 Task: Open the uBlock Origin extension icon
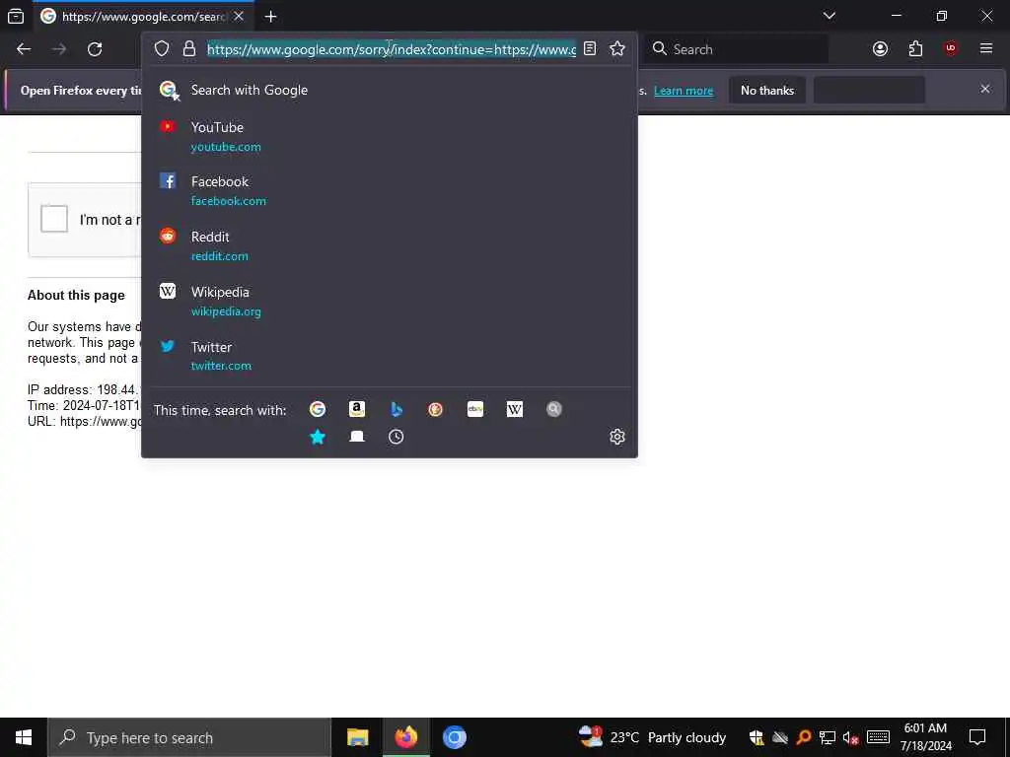click(x=951, y=49)
